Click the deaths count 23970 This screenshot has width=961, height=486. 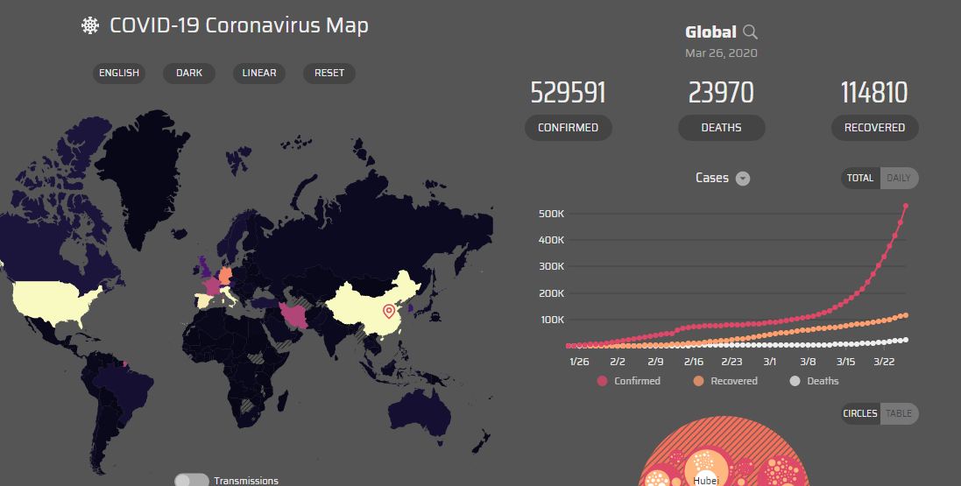(x=721, y=93)
